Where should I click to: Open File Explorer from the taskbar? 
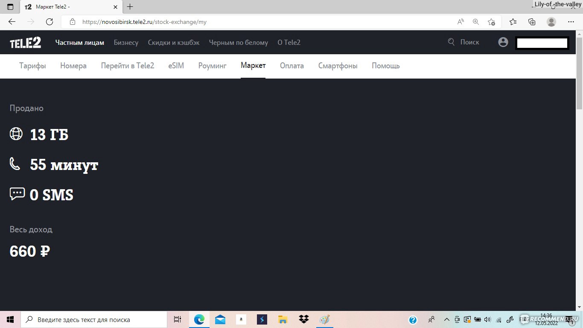[283, 319]
